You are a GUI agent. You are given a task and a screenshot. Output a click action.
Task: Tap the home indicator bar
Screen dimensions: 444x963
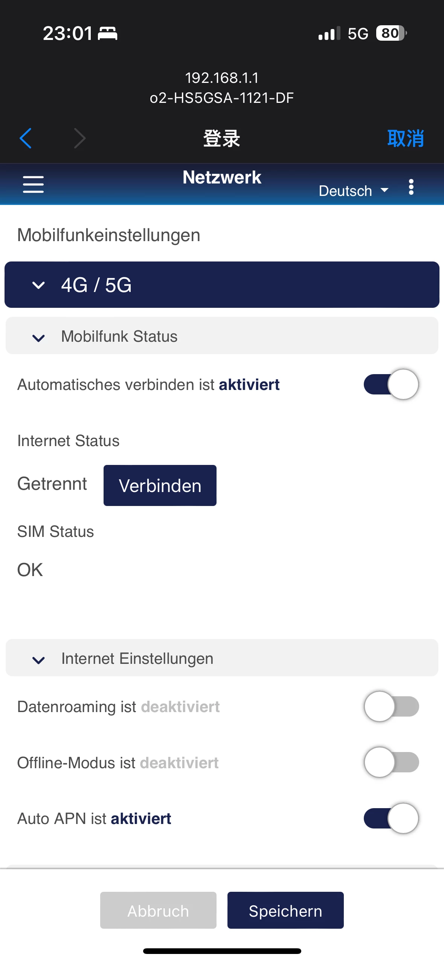[x=222, y=951]
